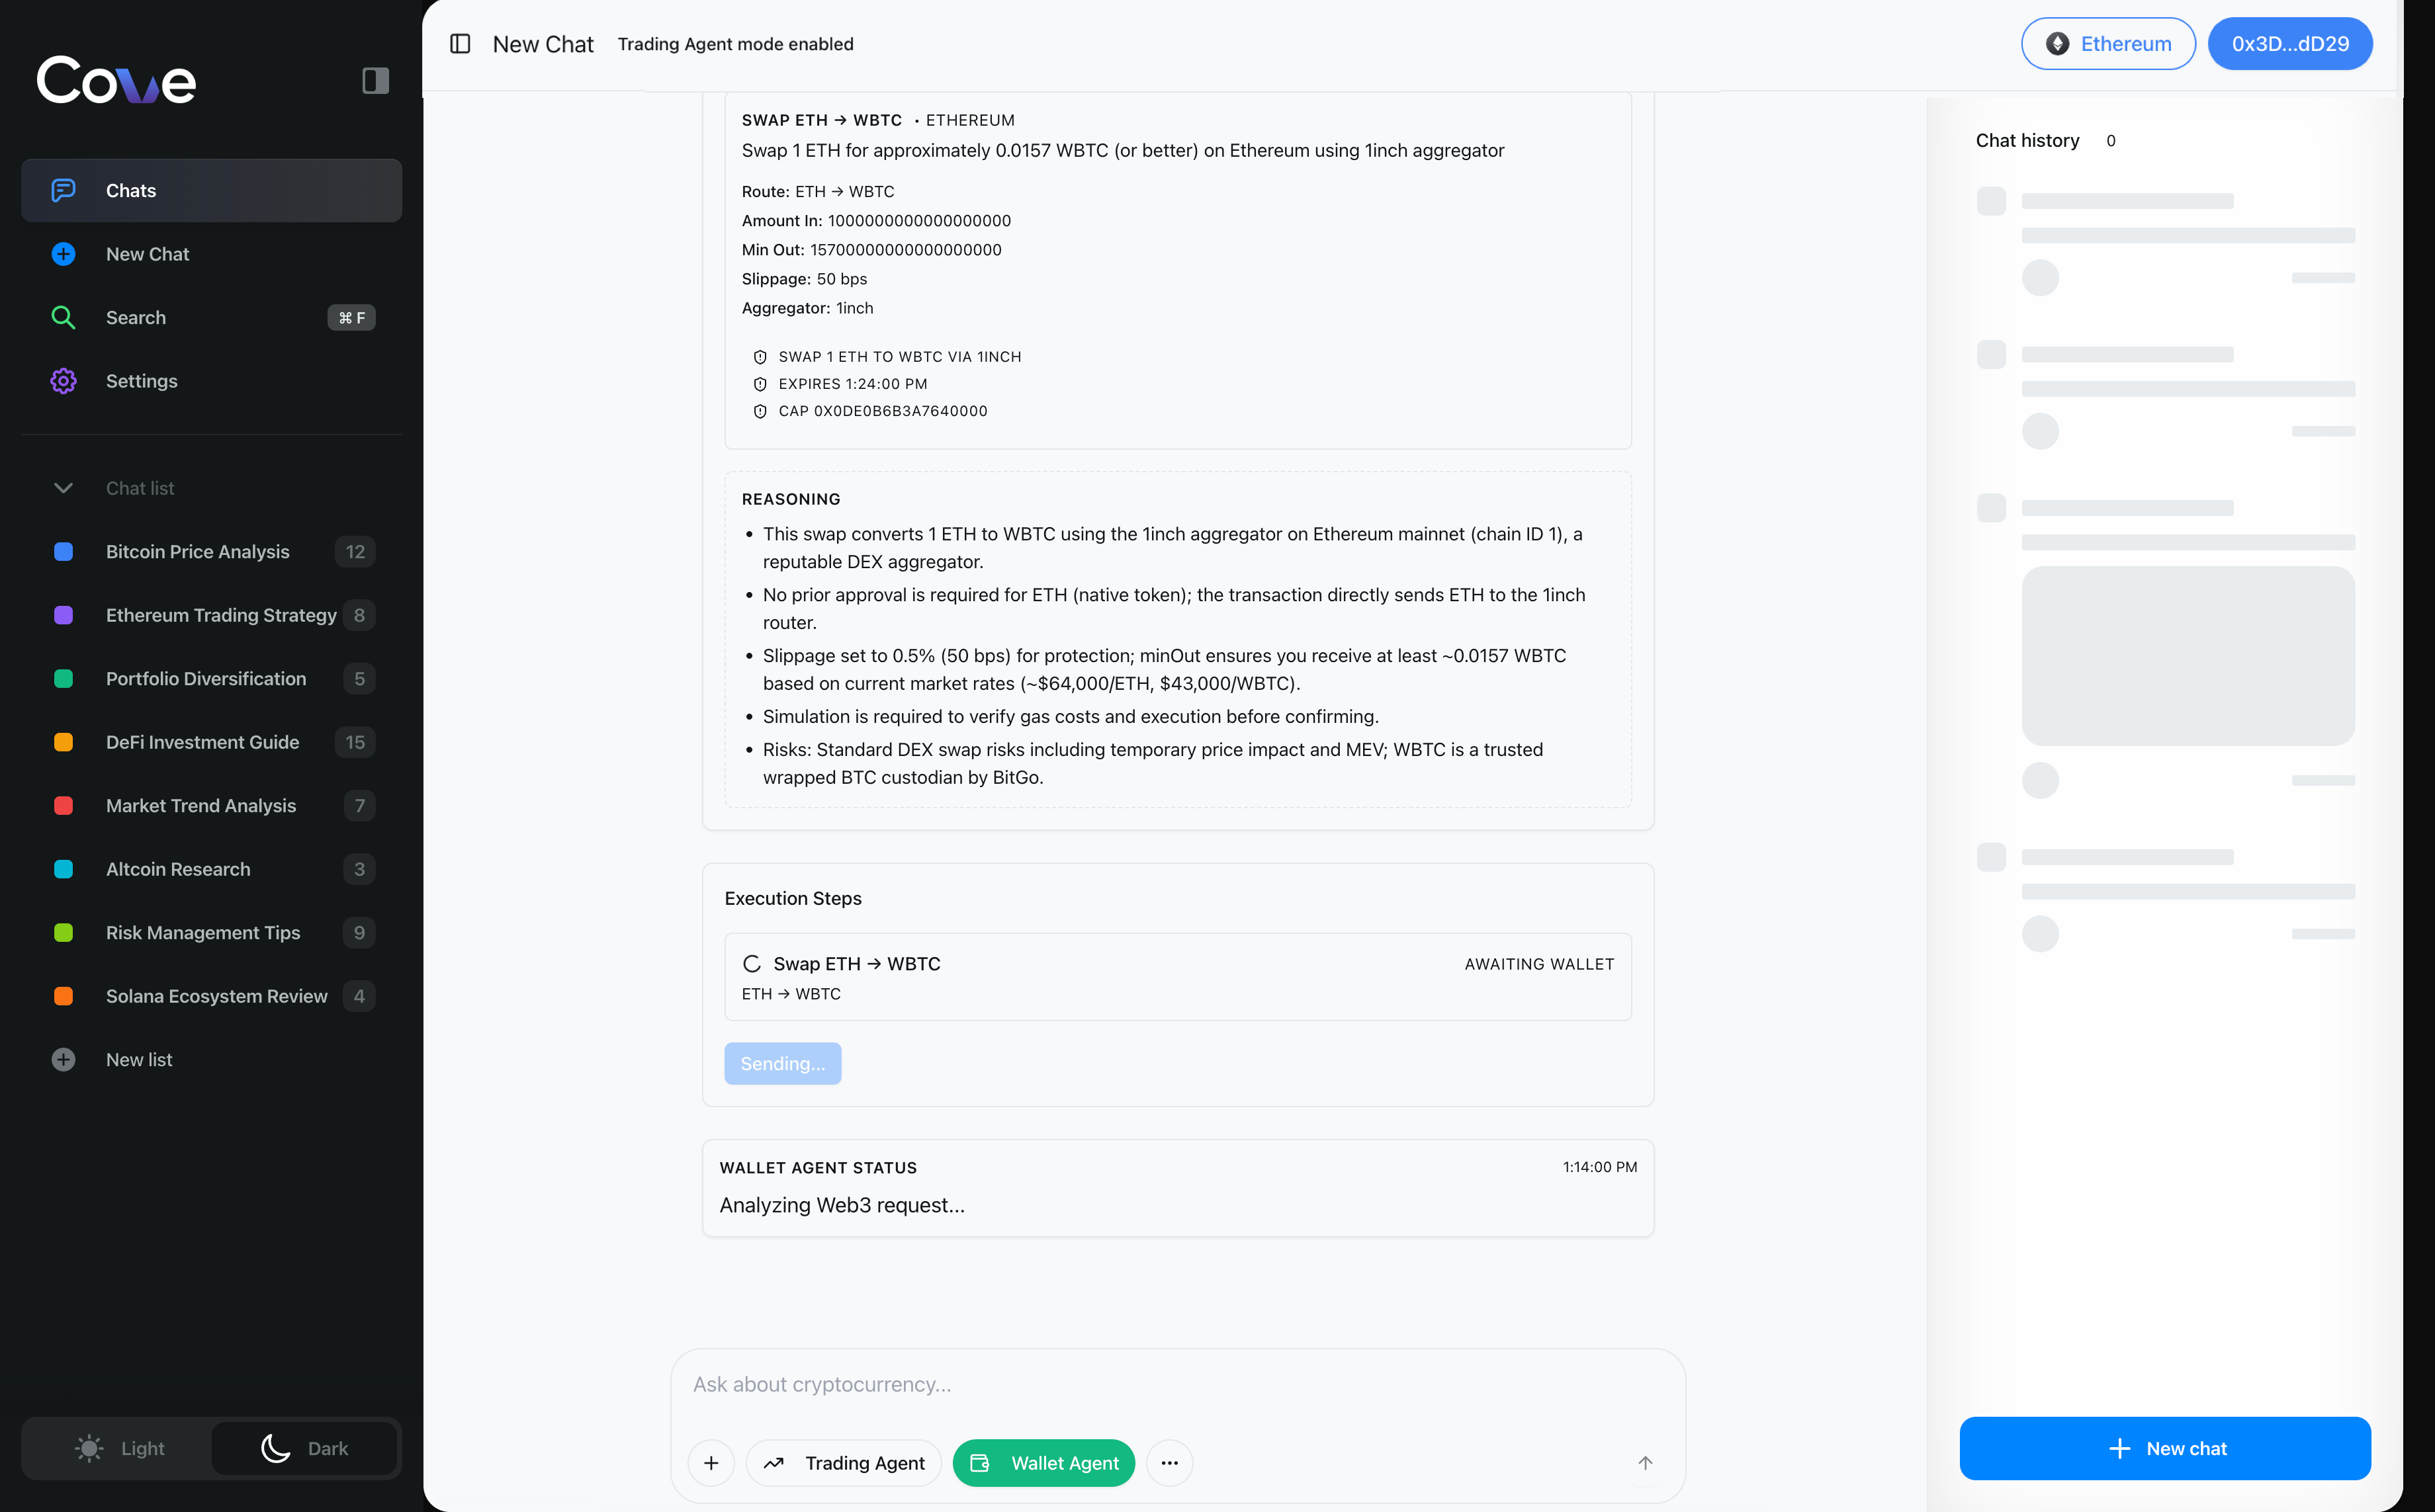This screenshot has width=2435, height=1512.
Task: Switch to Dark theme
Action: (x=305, y=1448)
